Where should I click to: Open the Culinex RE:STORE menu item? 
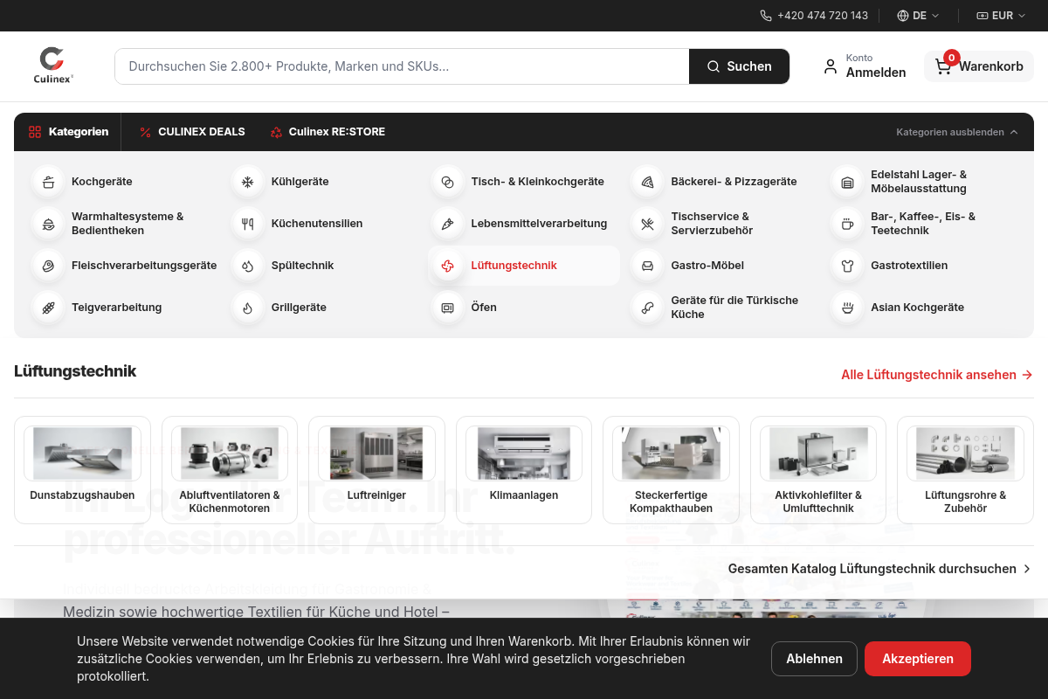point(327,132)
